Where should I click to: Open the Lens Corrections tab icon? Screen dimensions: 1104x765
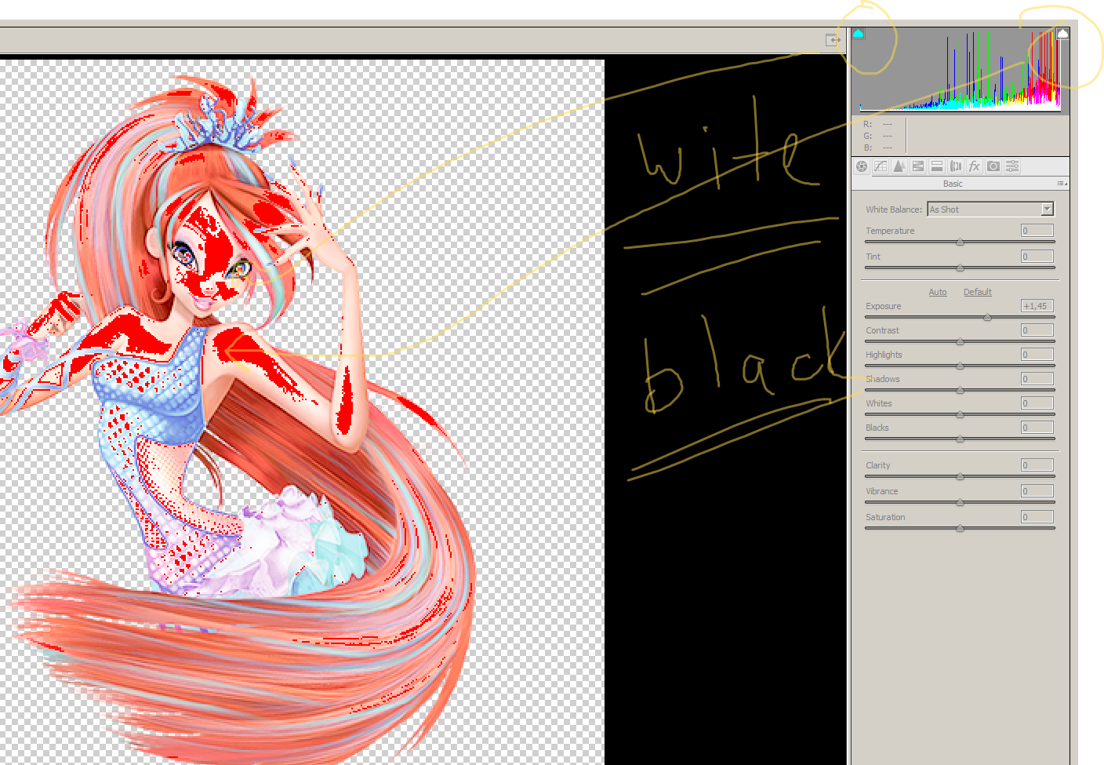click(x=956, y=166)
